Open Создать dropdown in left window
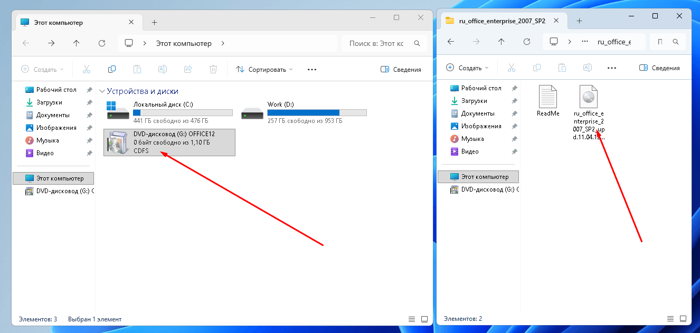The image size is (700, 333). click(x=42, y=69)
